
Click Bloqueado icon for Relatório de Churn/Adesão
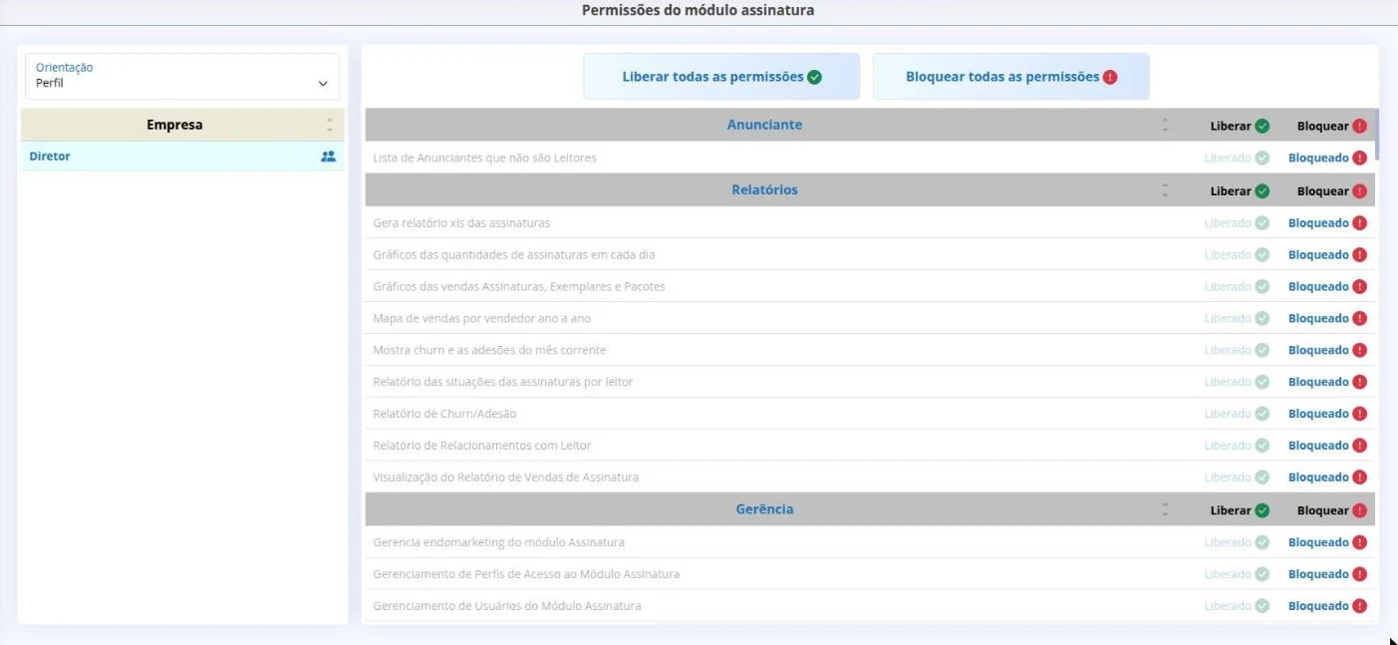(1360, 414)
